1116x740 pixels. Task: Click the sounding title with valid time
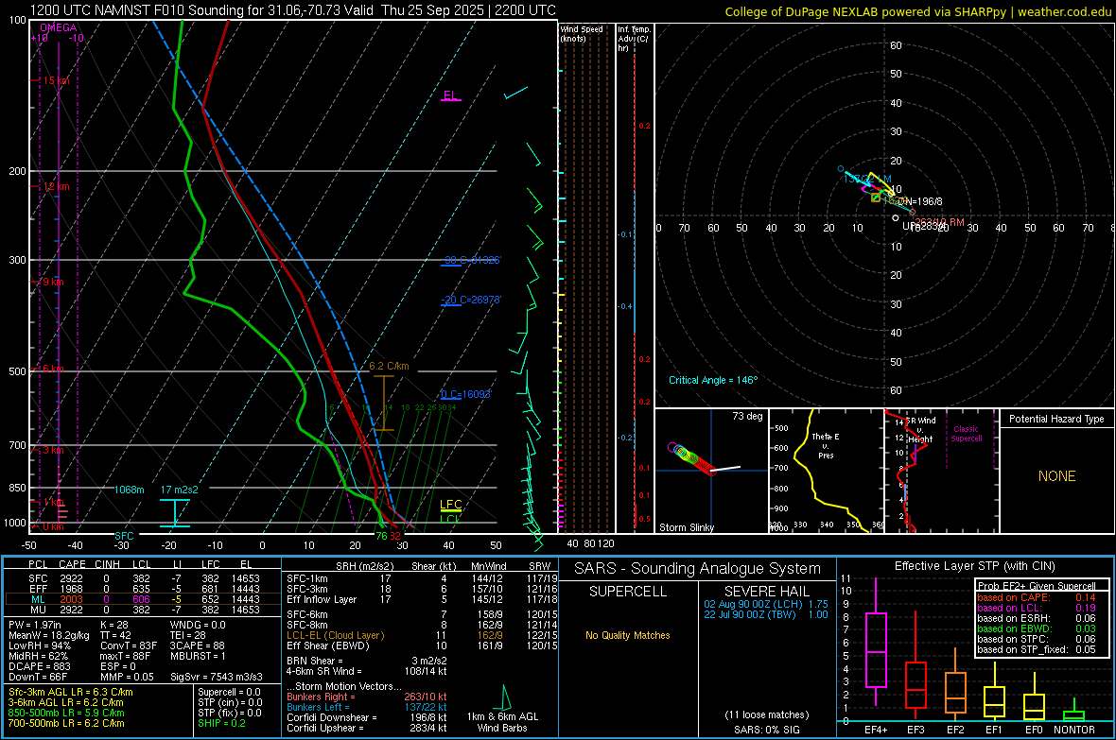[x=292, y=10]
